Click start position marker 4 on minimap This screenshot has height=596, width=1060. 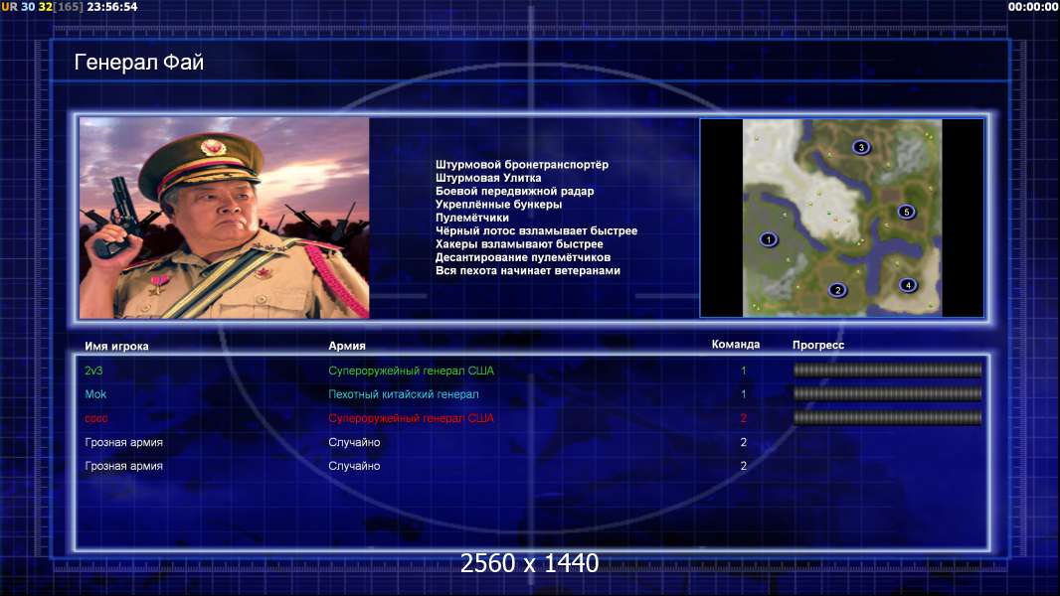pyautogui.click(x=908, y=285)
